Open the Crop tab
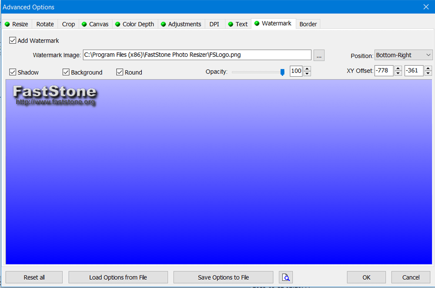The image size is (435, 288). [68, 24]
